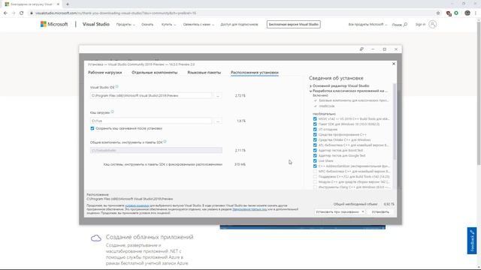Browse folder for Visual Studio IDE path

point(218,96)
